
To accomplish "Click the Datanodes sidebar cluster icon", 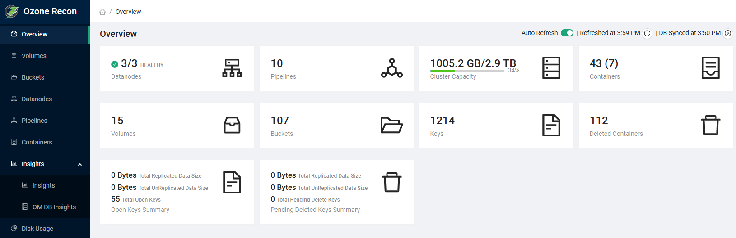I will 14,99.
